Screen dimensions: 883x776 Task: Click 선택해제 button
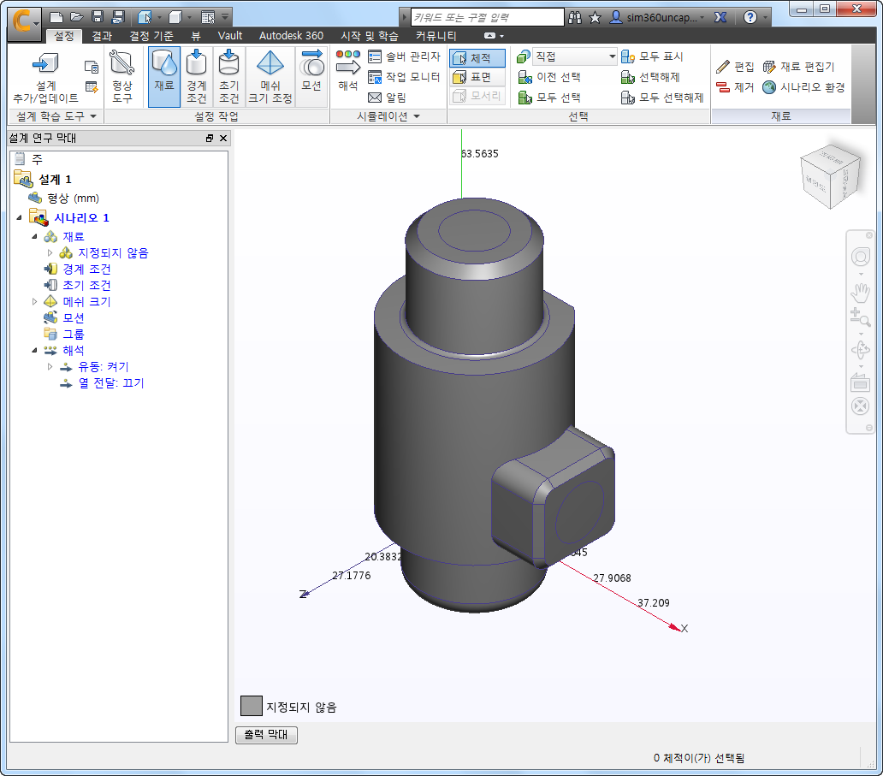[x=650, y=77]
